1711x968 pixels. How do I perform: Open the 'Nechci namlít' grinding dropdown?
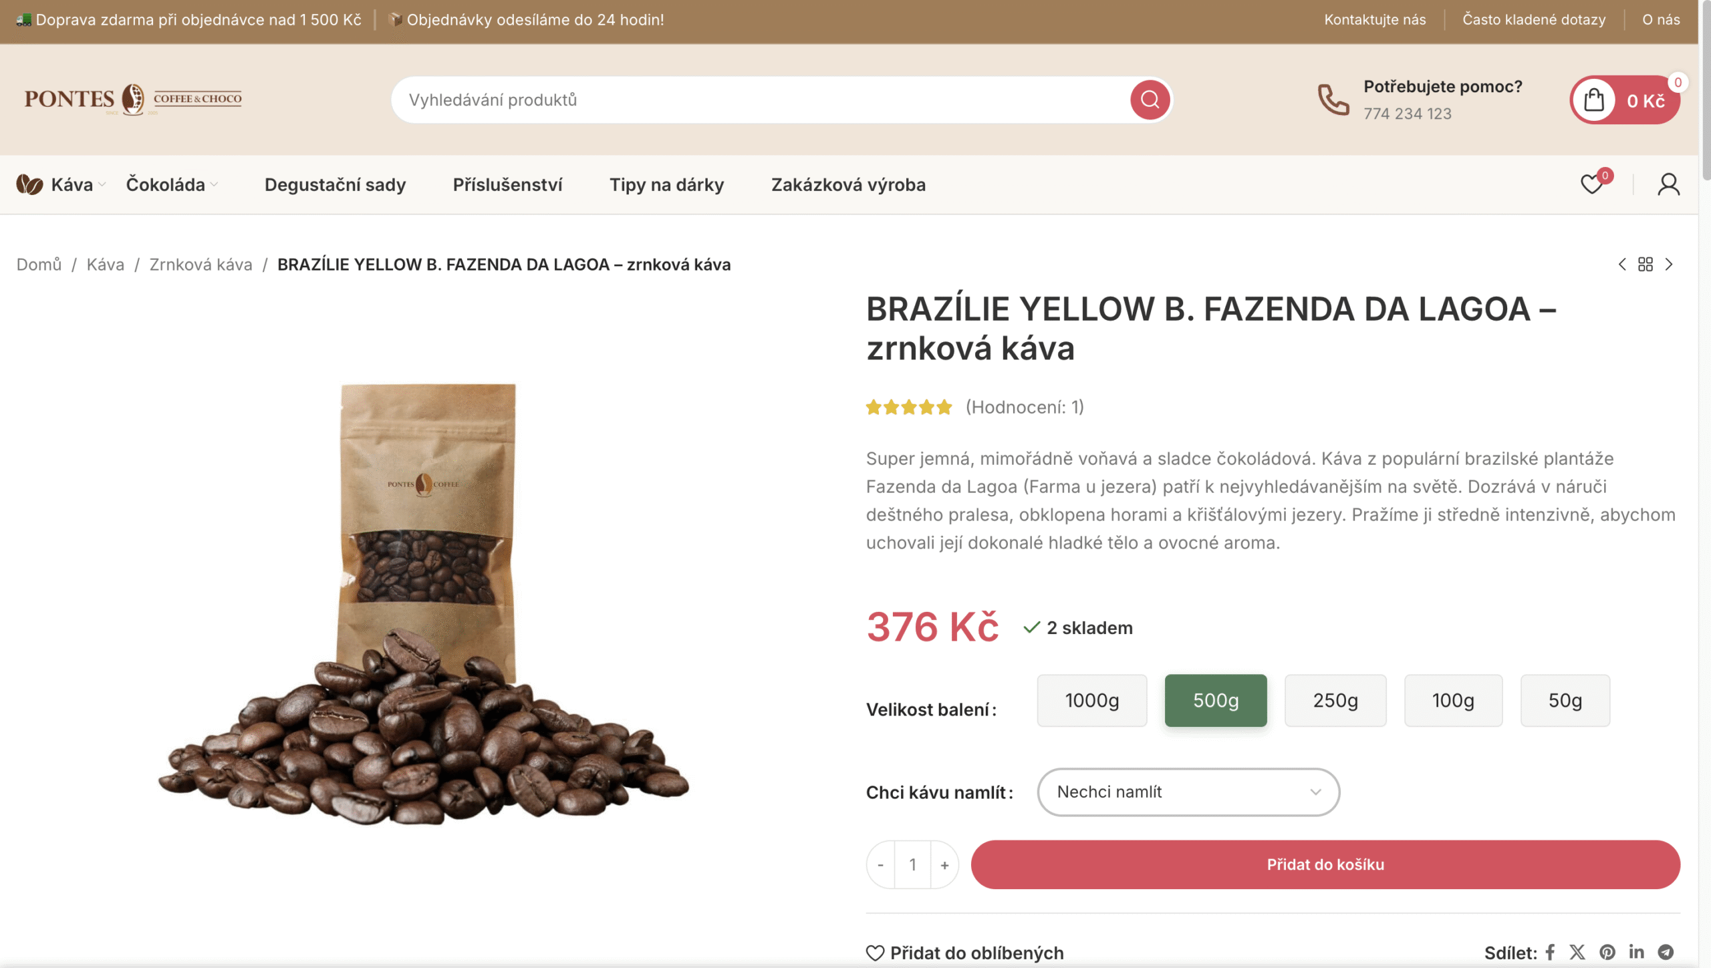[1188, 792]
